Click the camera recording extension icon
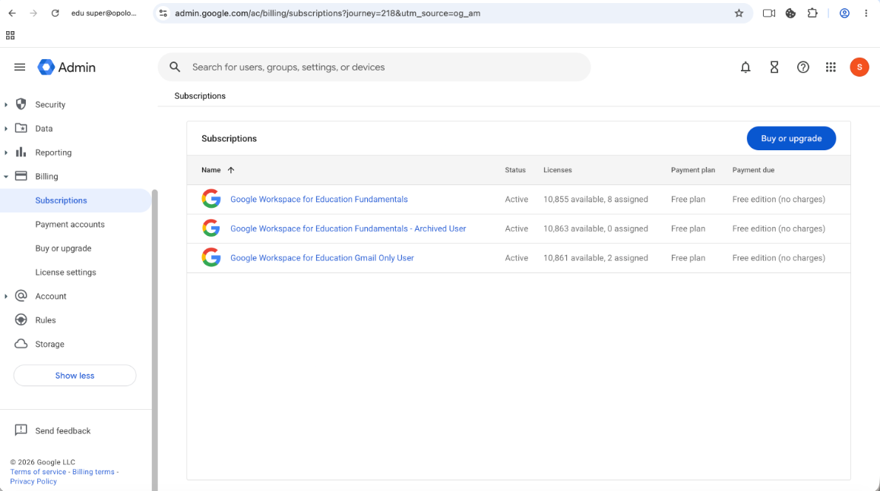The height and width of the screenshot is (491, 880). click(769, 13)
